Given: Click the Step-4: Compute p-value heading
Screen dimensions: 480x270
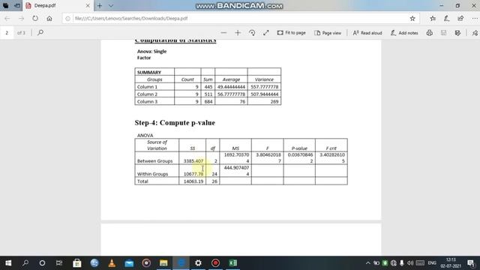Looking at the screenshot, I should [175, 122].
